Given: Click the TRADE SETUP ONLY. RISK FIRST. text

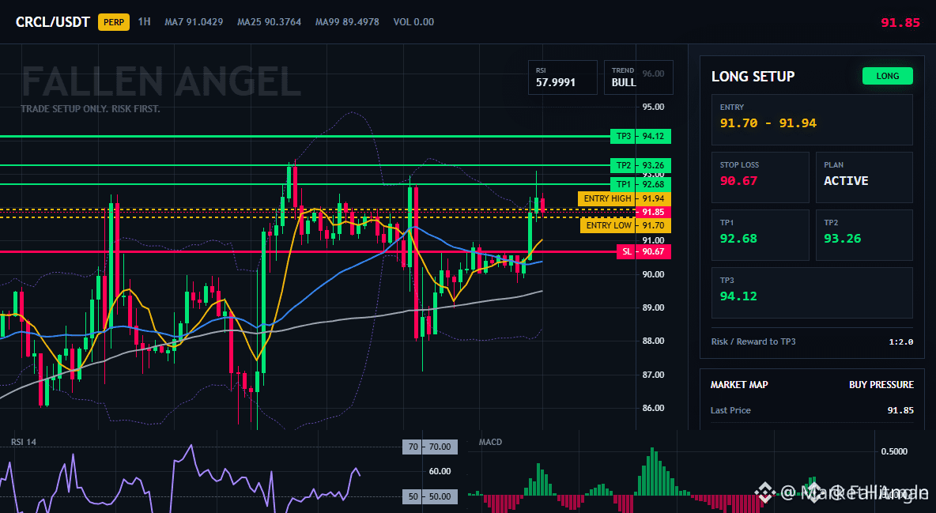Looking at the screenshot, I should point(90,109).
